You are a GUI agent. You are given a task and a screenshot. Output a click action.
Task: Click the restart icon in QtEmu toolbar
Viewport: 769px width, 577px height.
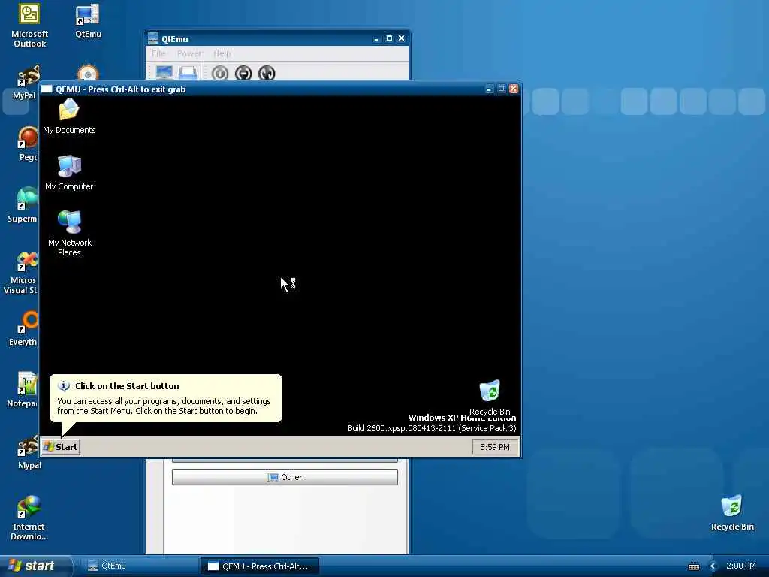click(267, 73)
